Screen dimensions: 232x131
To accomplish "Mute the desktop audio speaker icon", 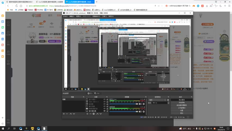I will [140, 111].
